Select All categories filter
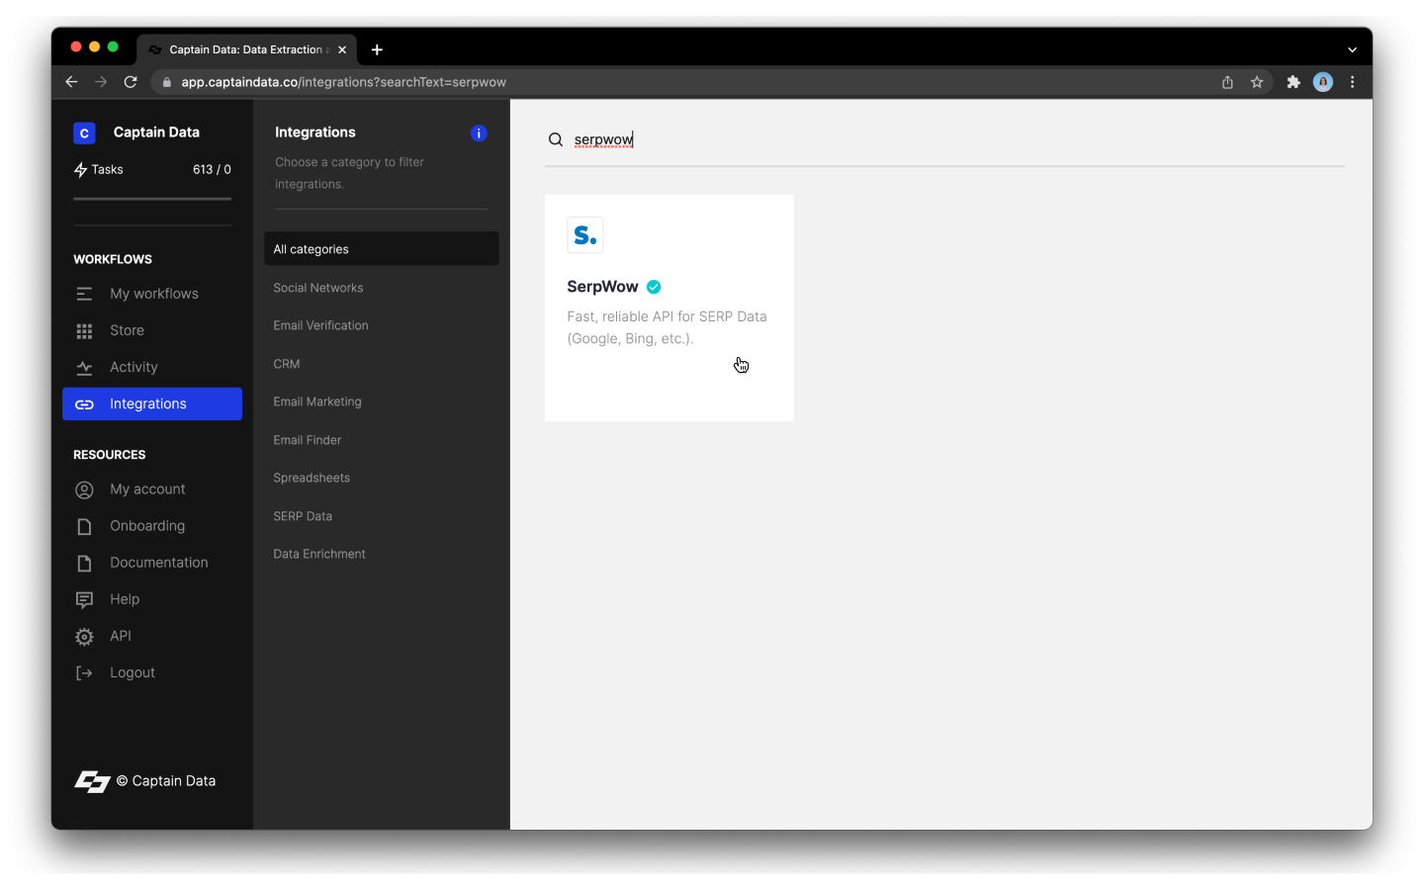This screenshot has height=890, width=1424. [x=382, y=249]
